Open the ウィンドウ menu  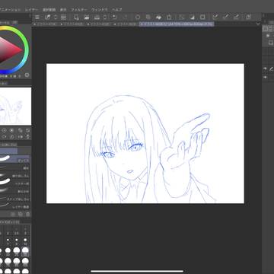pos(99,10)
